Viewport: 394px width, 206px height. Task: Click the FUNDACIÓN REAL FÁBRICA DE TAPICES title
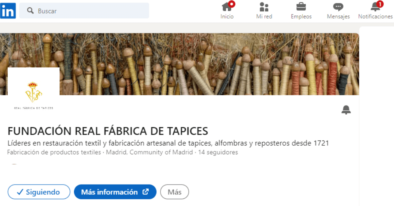click(108, 131)
